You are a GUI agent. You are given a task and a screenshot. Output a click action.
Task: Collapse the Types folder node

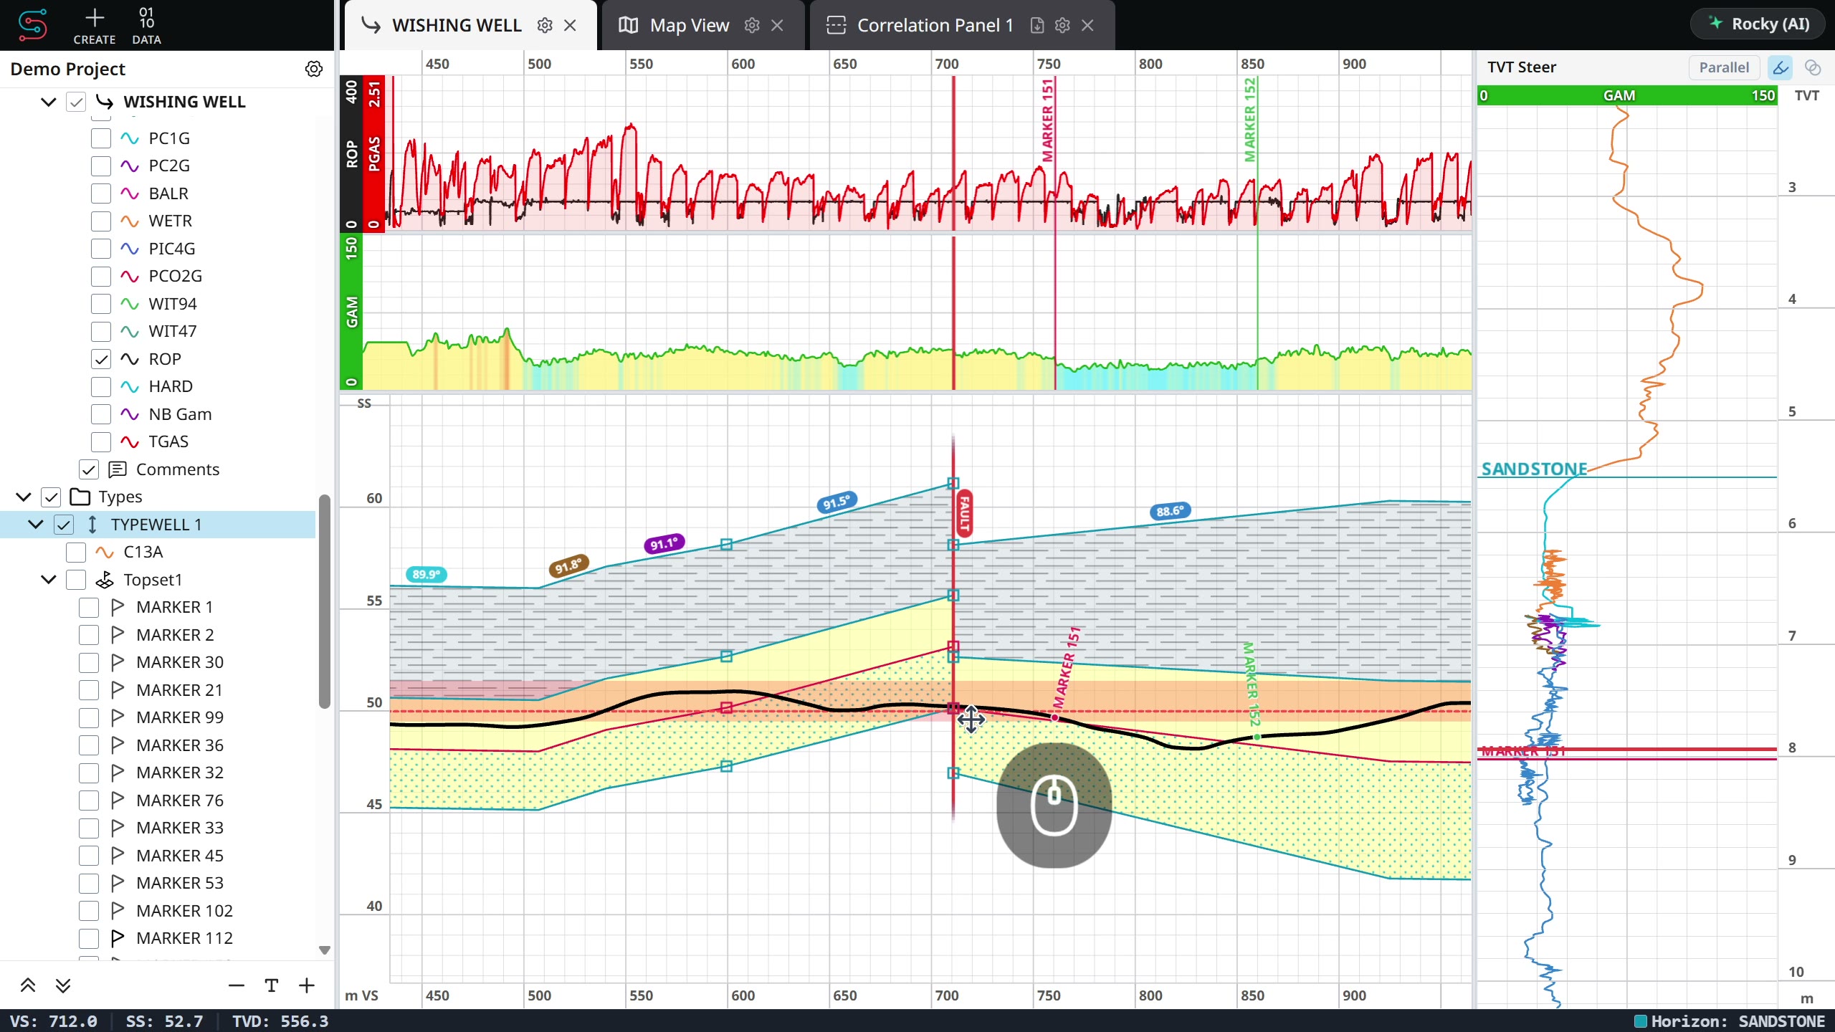(23, 497)
